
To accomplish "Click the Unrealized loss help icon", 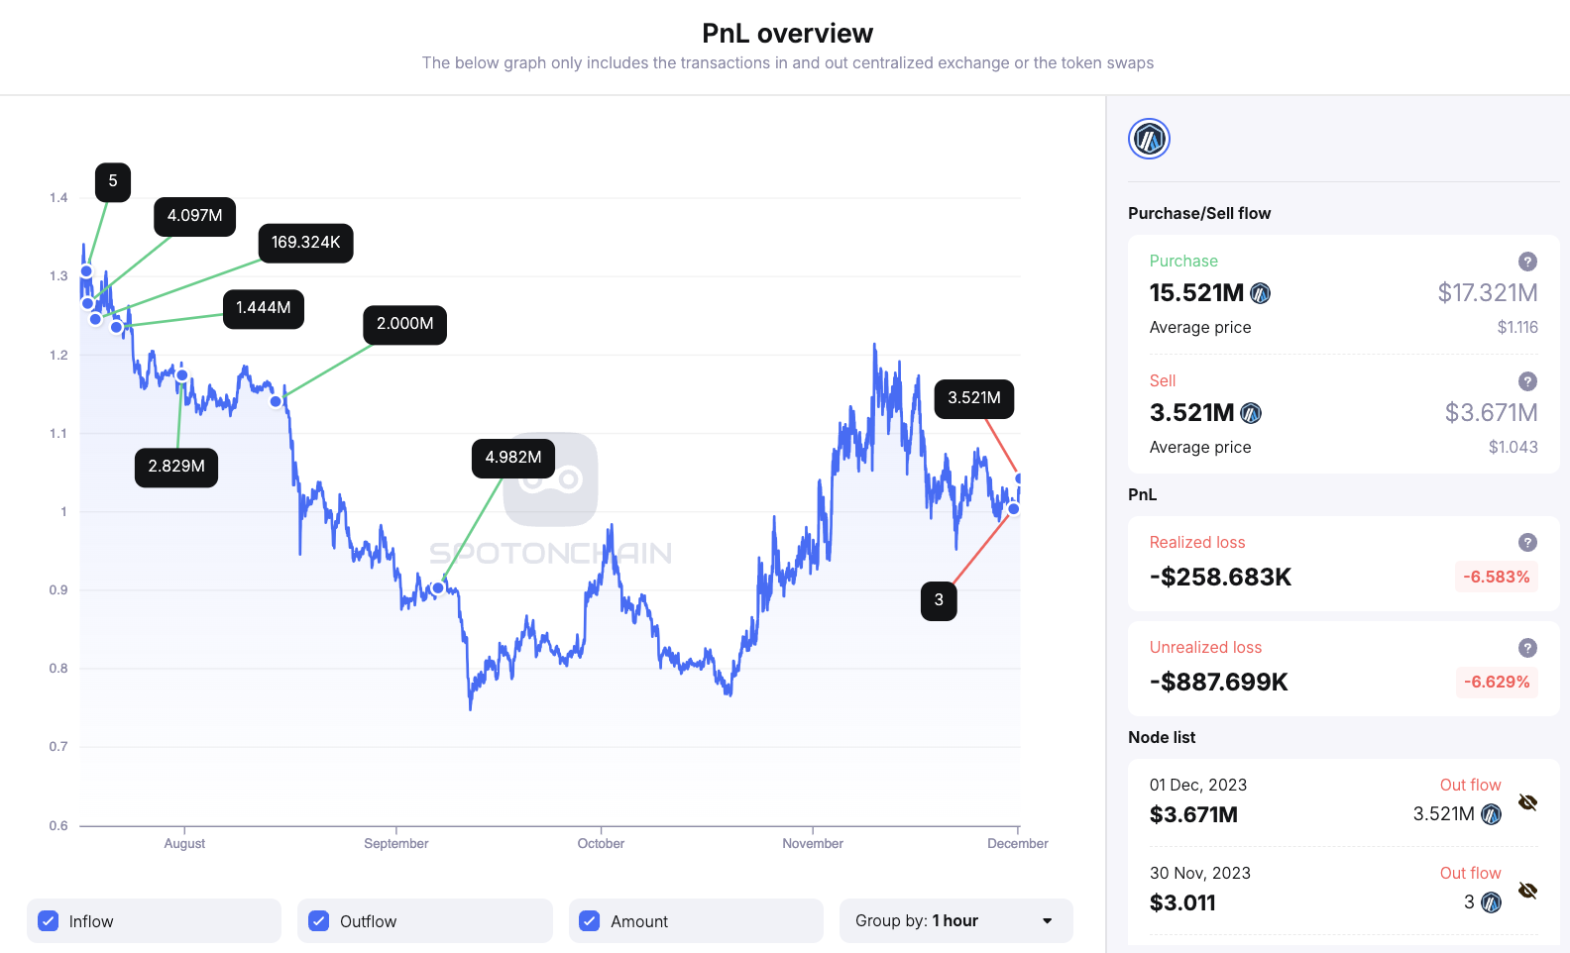I will (x=1527, y=648).
